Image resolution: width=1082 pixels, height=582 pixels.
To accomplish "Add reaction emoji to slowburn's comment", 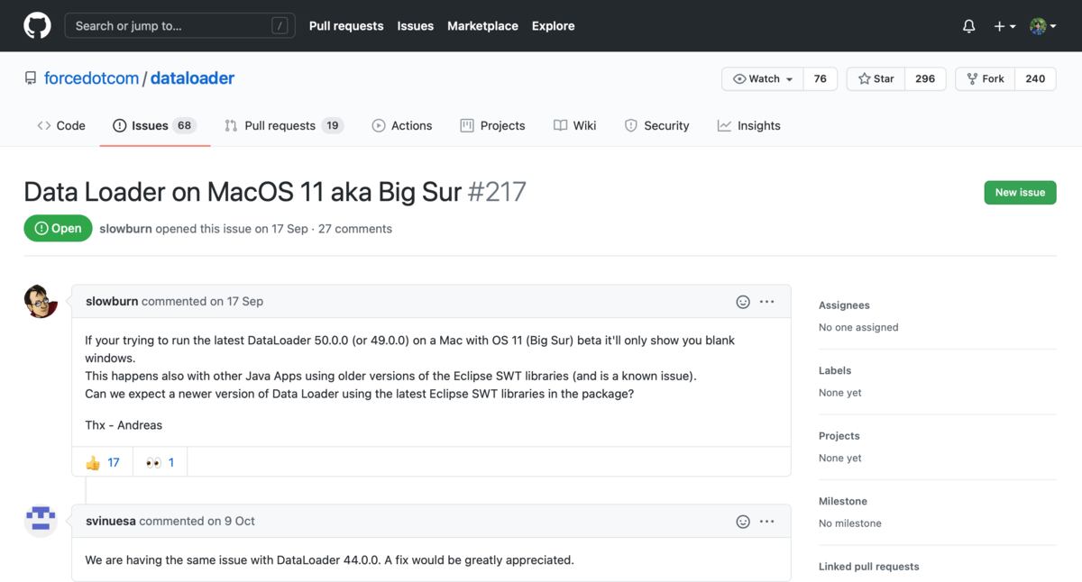I will (743, 302).
